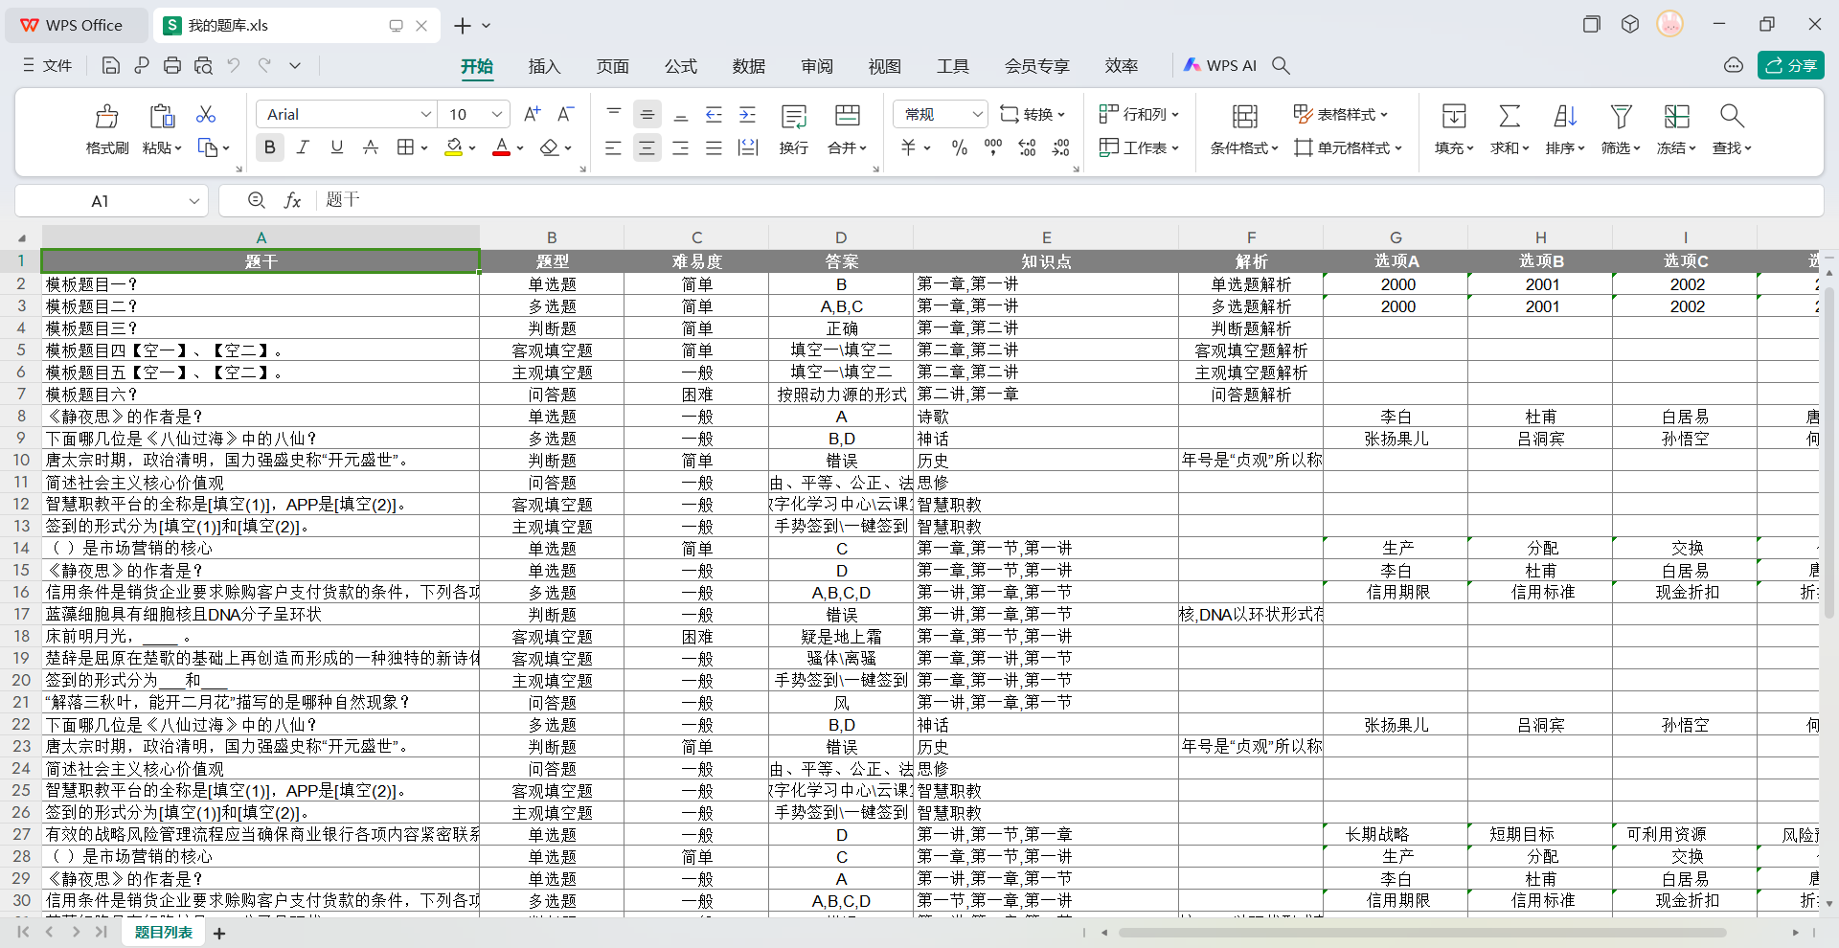
Task: Expand the font size dropdown
Action: tap(496, 115)
